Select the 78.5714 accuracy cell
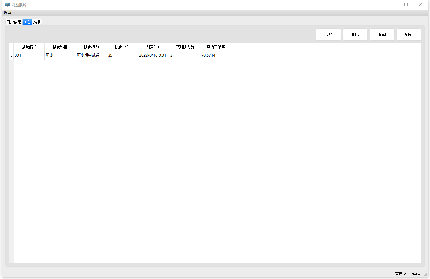The width and height of the screenshot is (430, 279). pyautogui.click(x=216, y=55)
